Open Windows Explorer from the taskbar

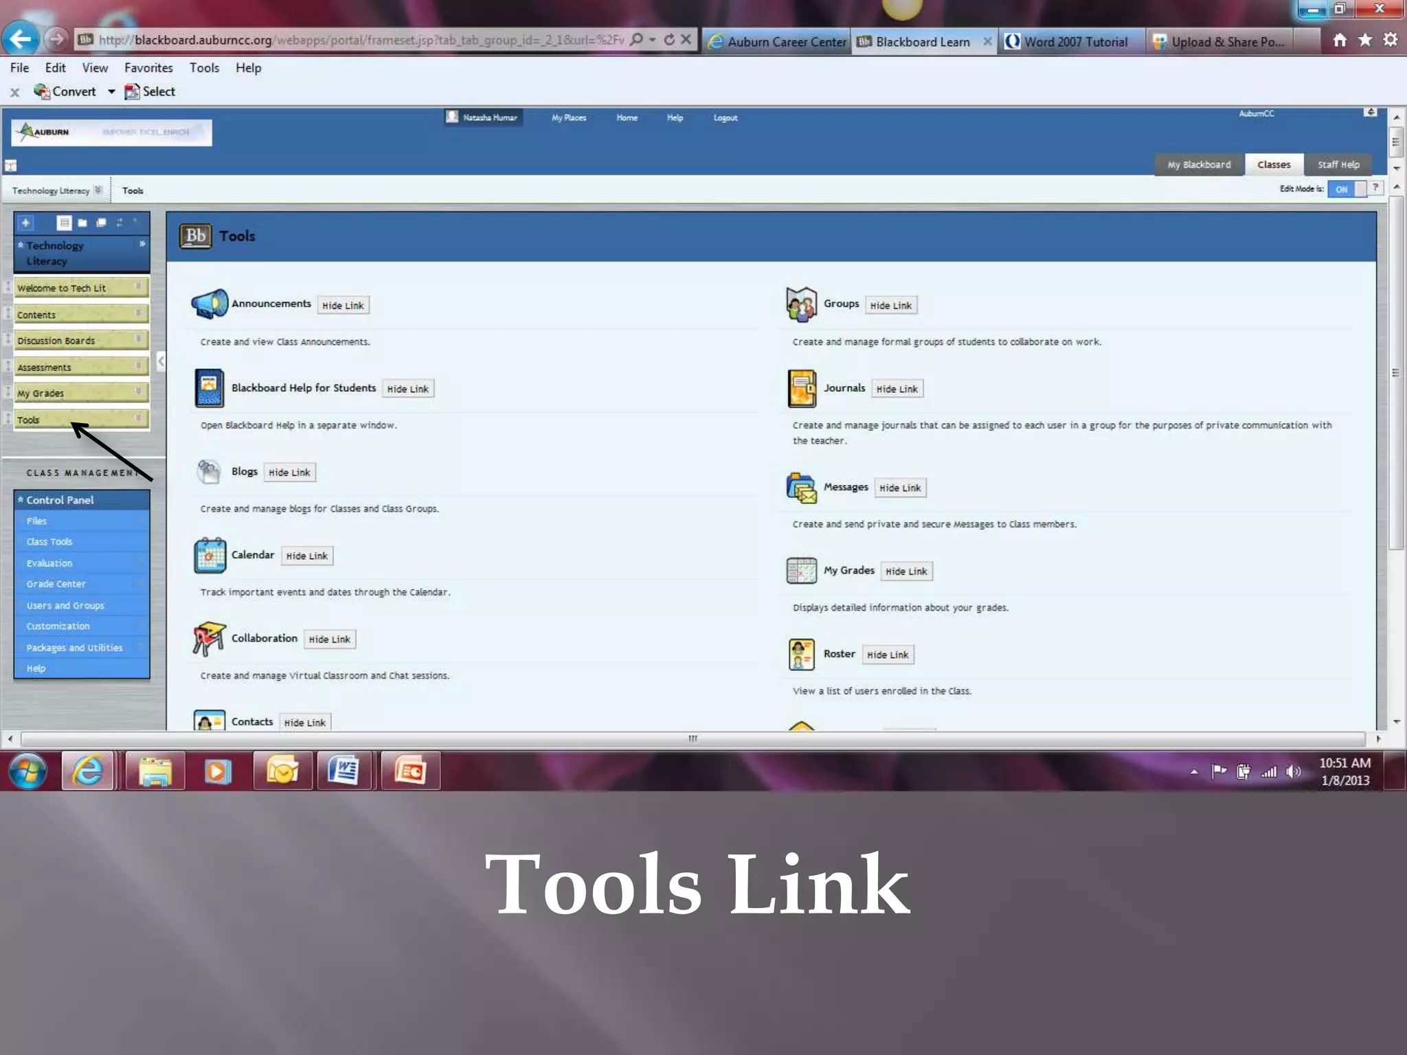[155, 771]
